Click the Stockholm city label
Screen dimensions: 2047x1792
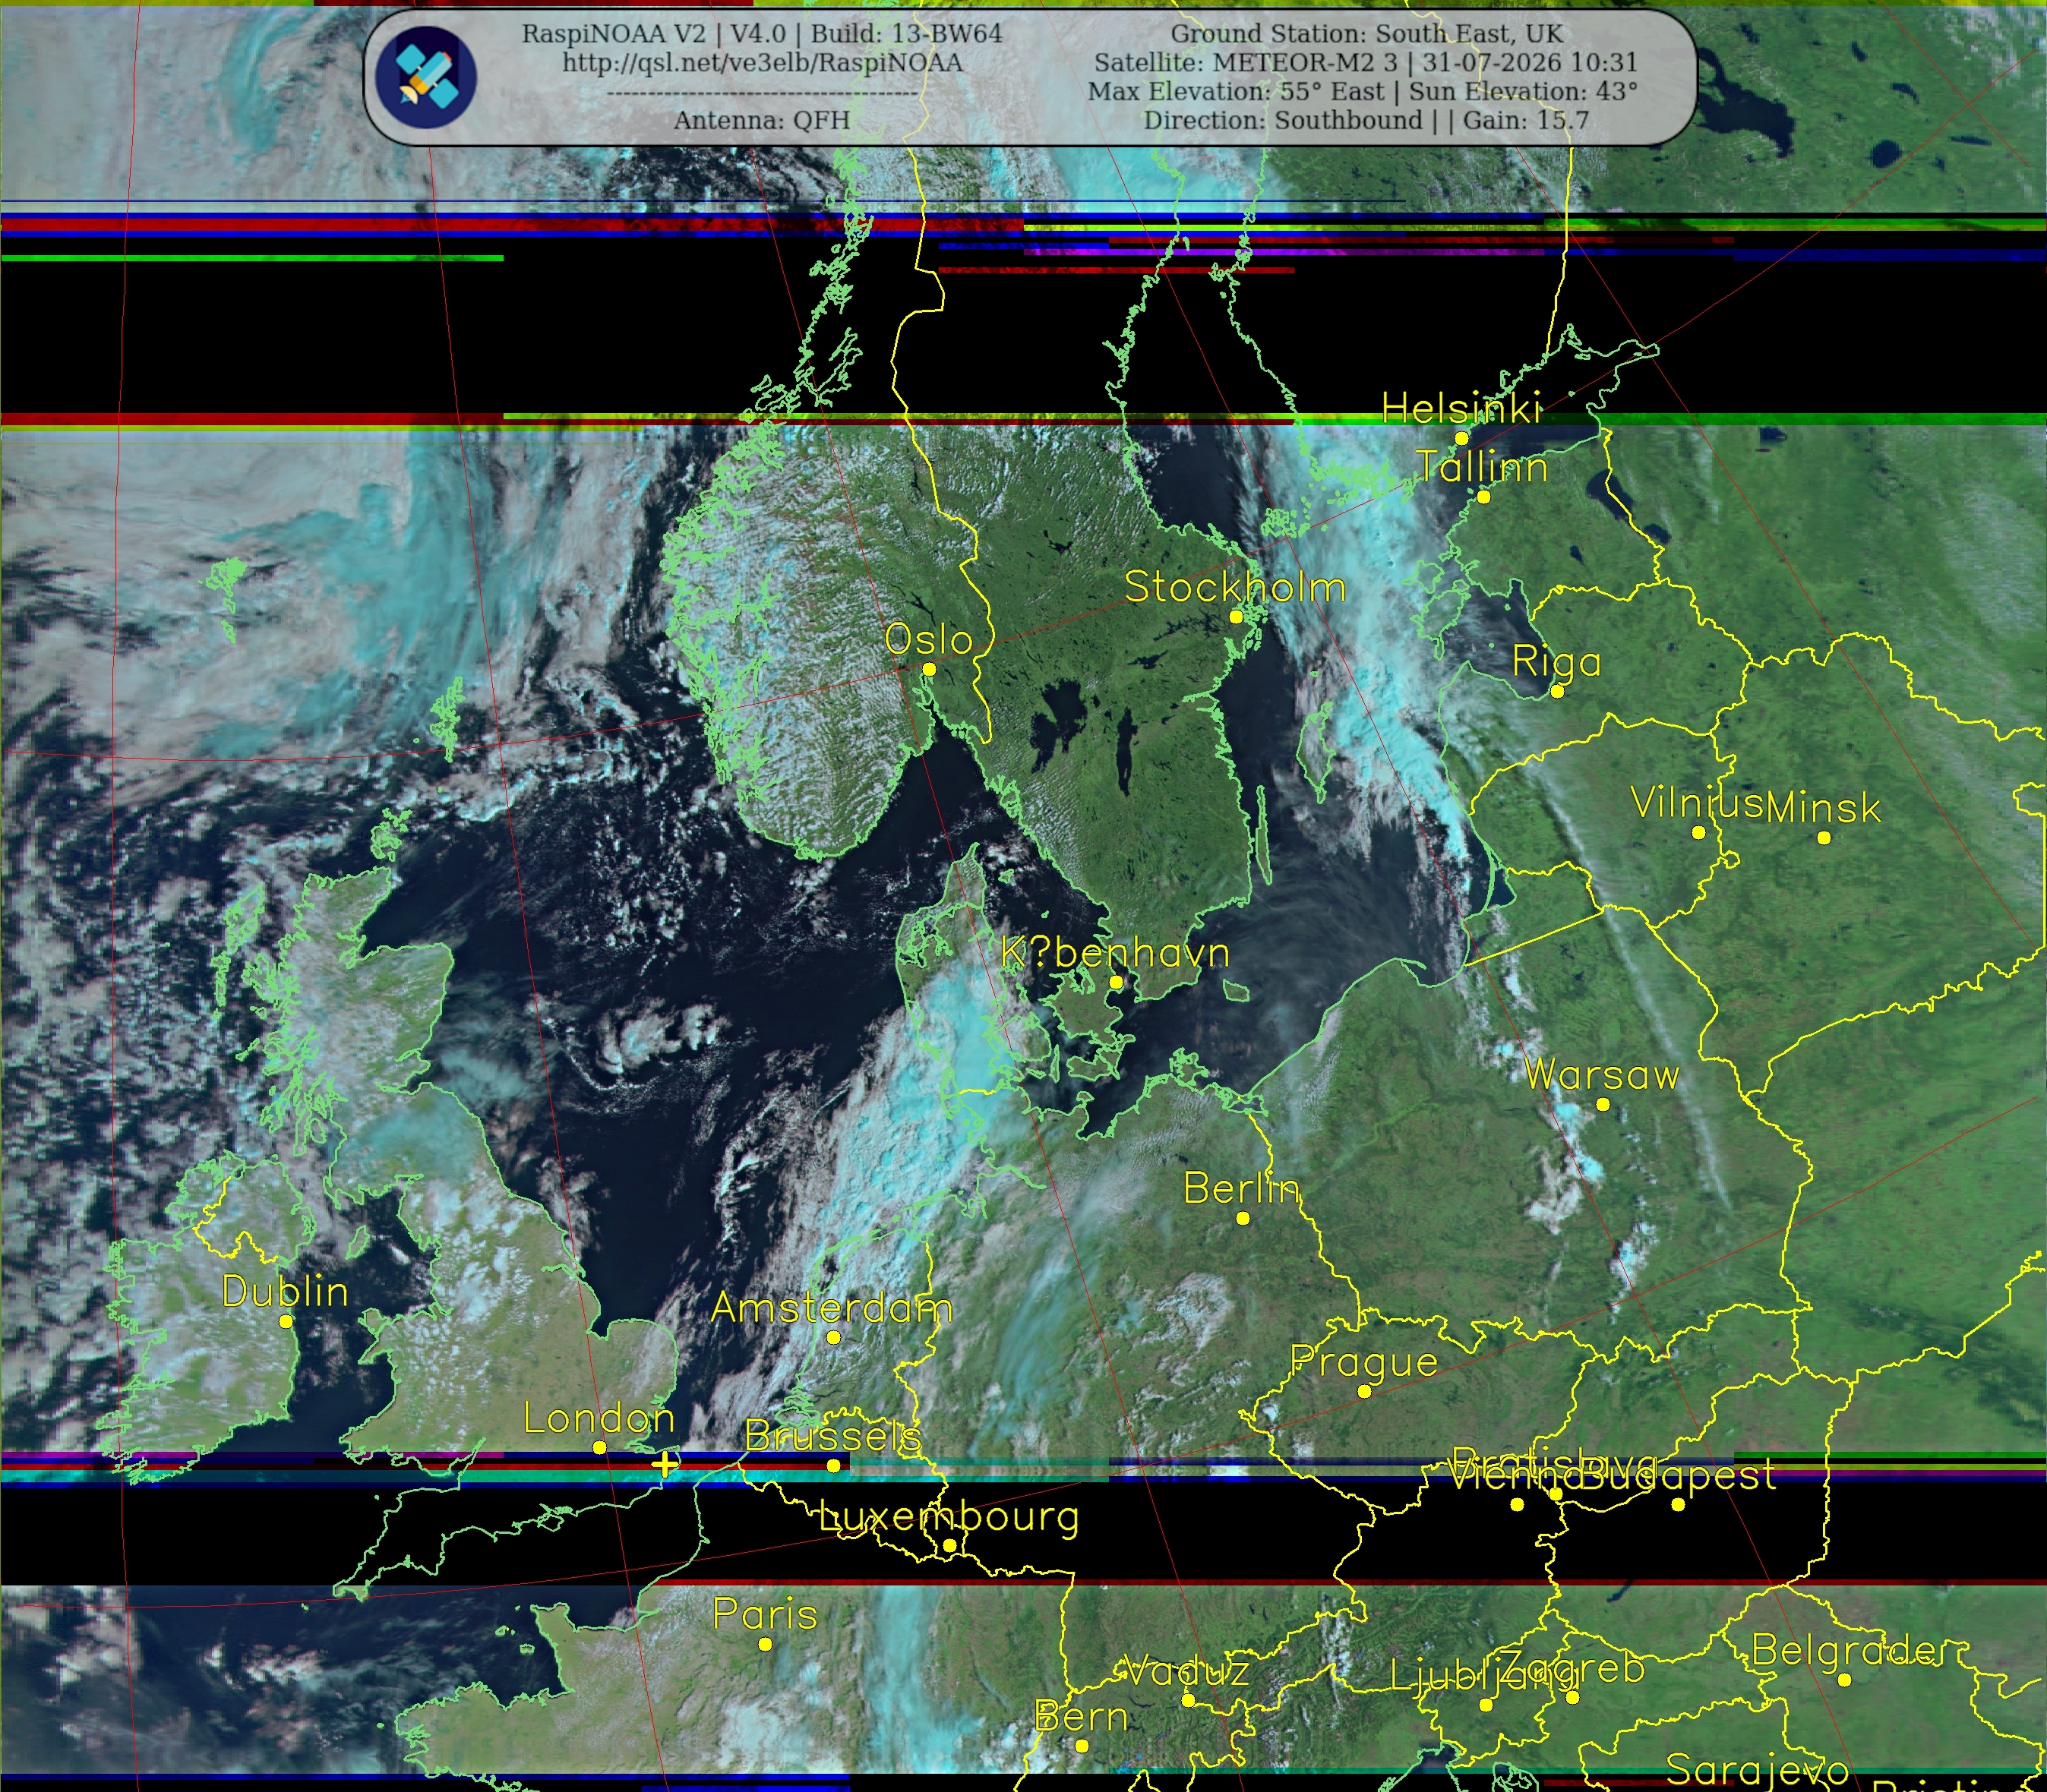(1236, 588)
